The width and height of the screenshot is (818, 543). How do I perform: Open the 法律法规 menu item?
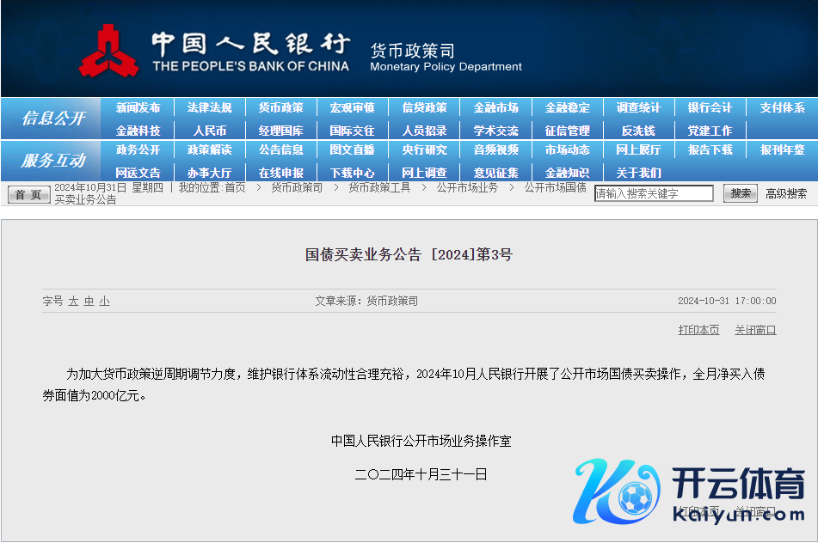coord(209,108)
